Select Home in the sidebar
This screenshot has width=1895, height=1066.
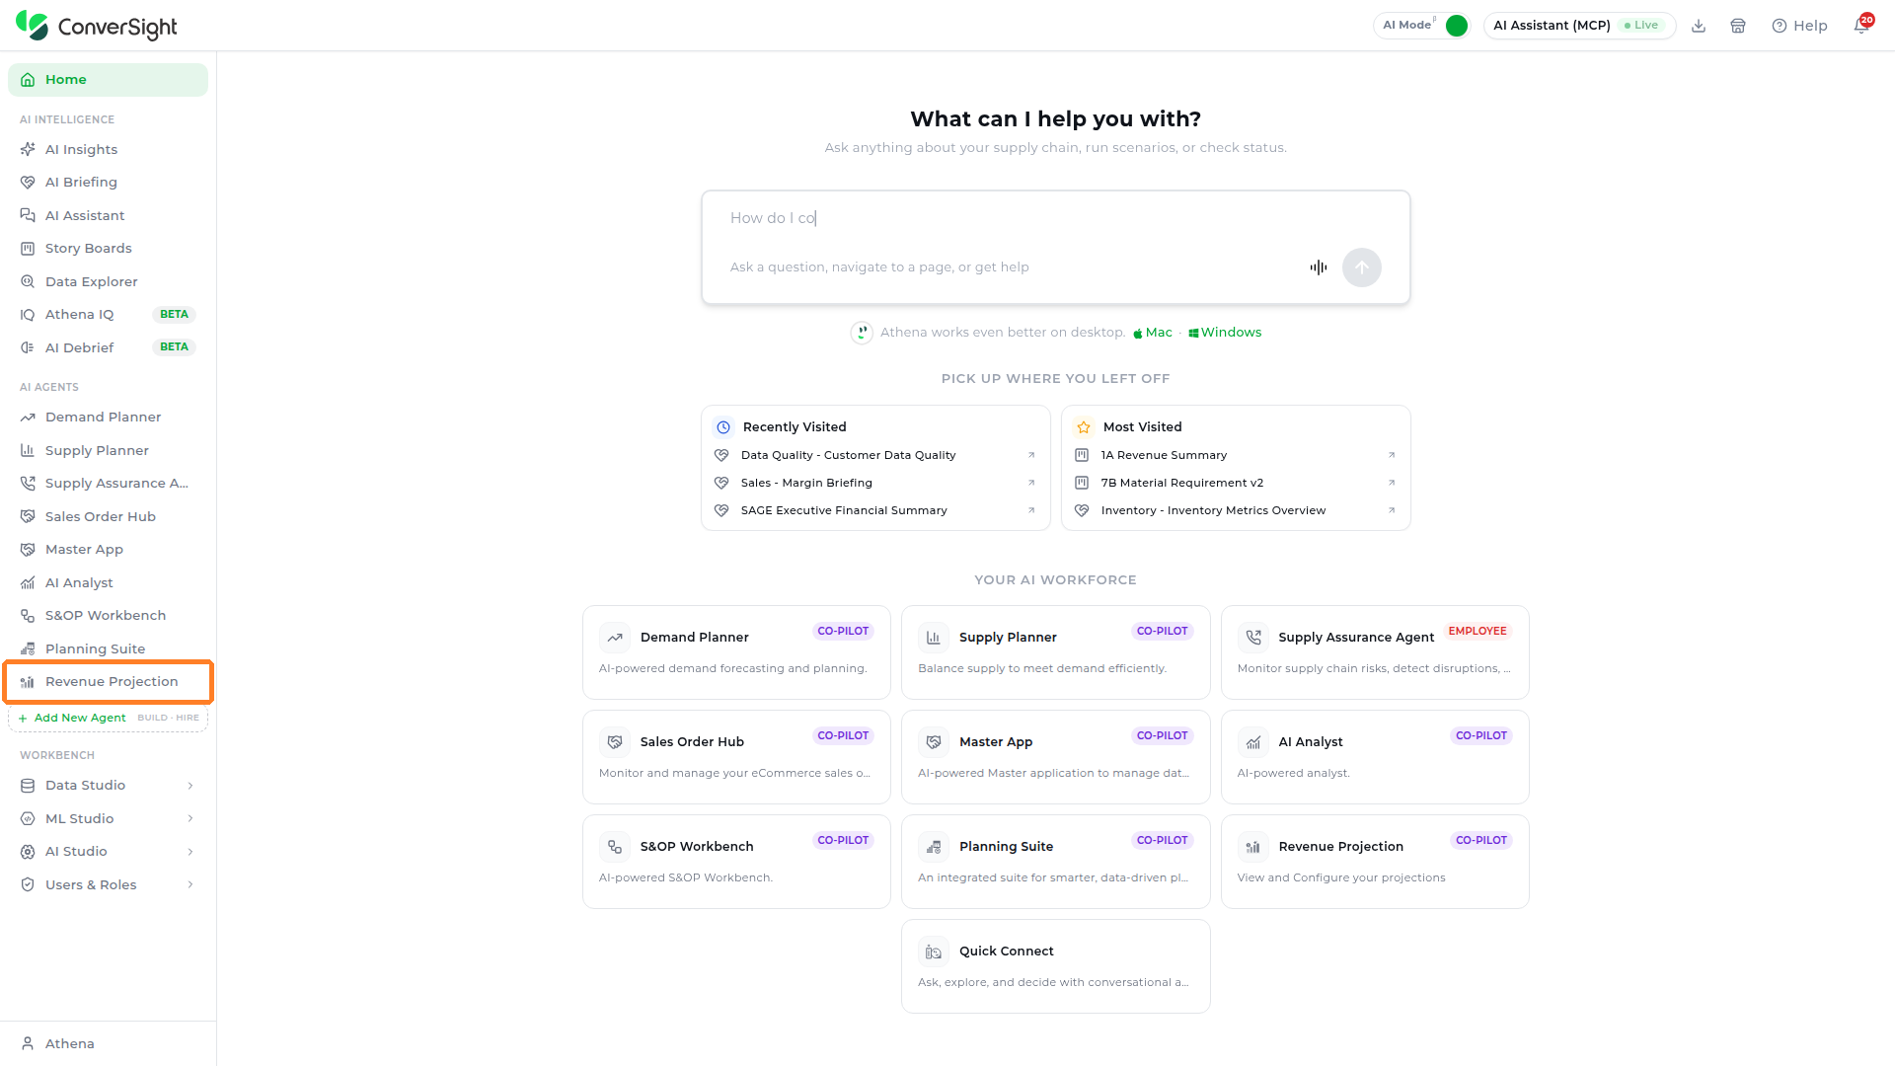tap(108, 80)
